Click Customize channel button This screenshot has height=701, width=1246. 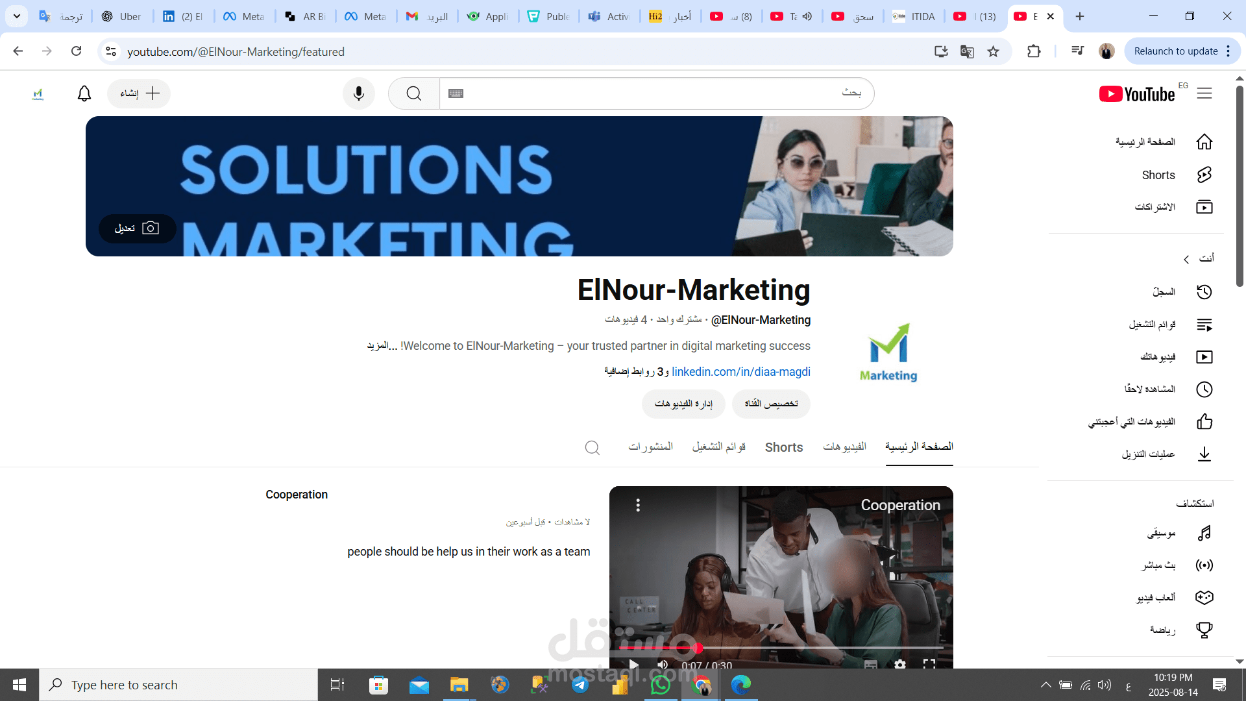tap(771, 404)
